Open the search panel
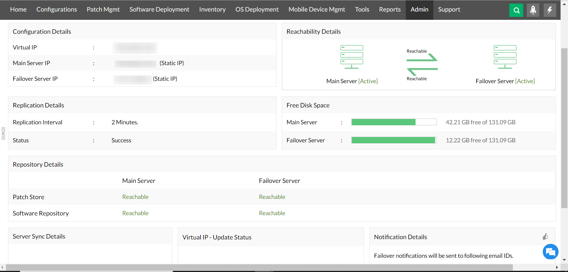Viewport: 568px width, 272px height. pos(516,10)
